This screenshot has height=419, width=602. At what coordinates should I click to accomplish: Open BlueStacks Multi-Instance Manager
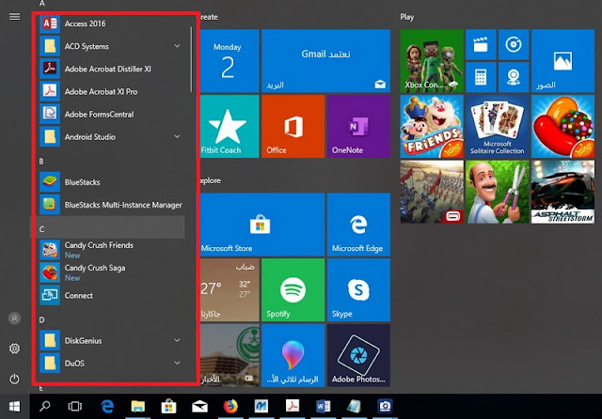point(111,205)
